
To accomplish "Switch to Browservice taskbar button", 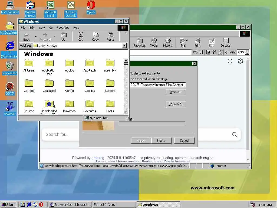I will (70, 205).
